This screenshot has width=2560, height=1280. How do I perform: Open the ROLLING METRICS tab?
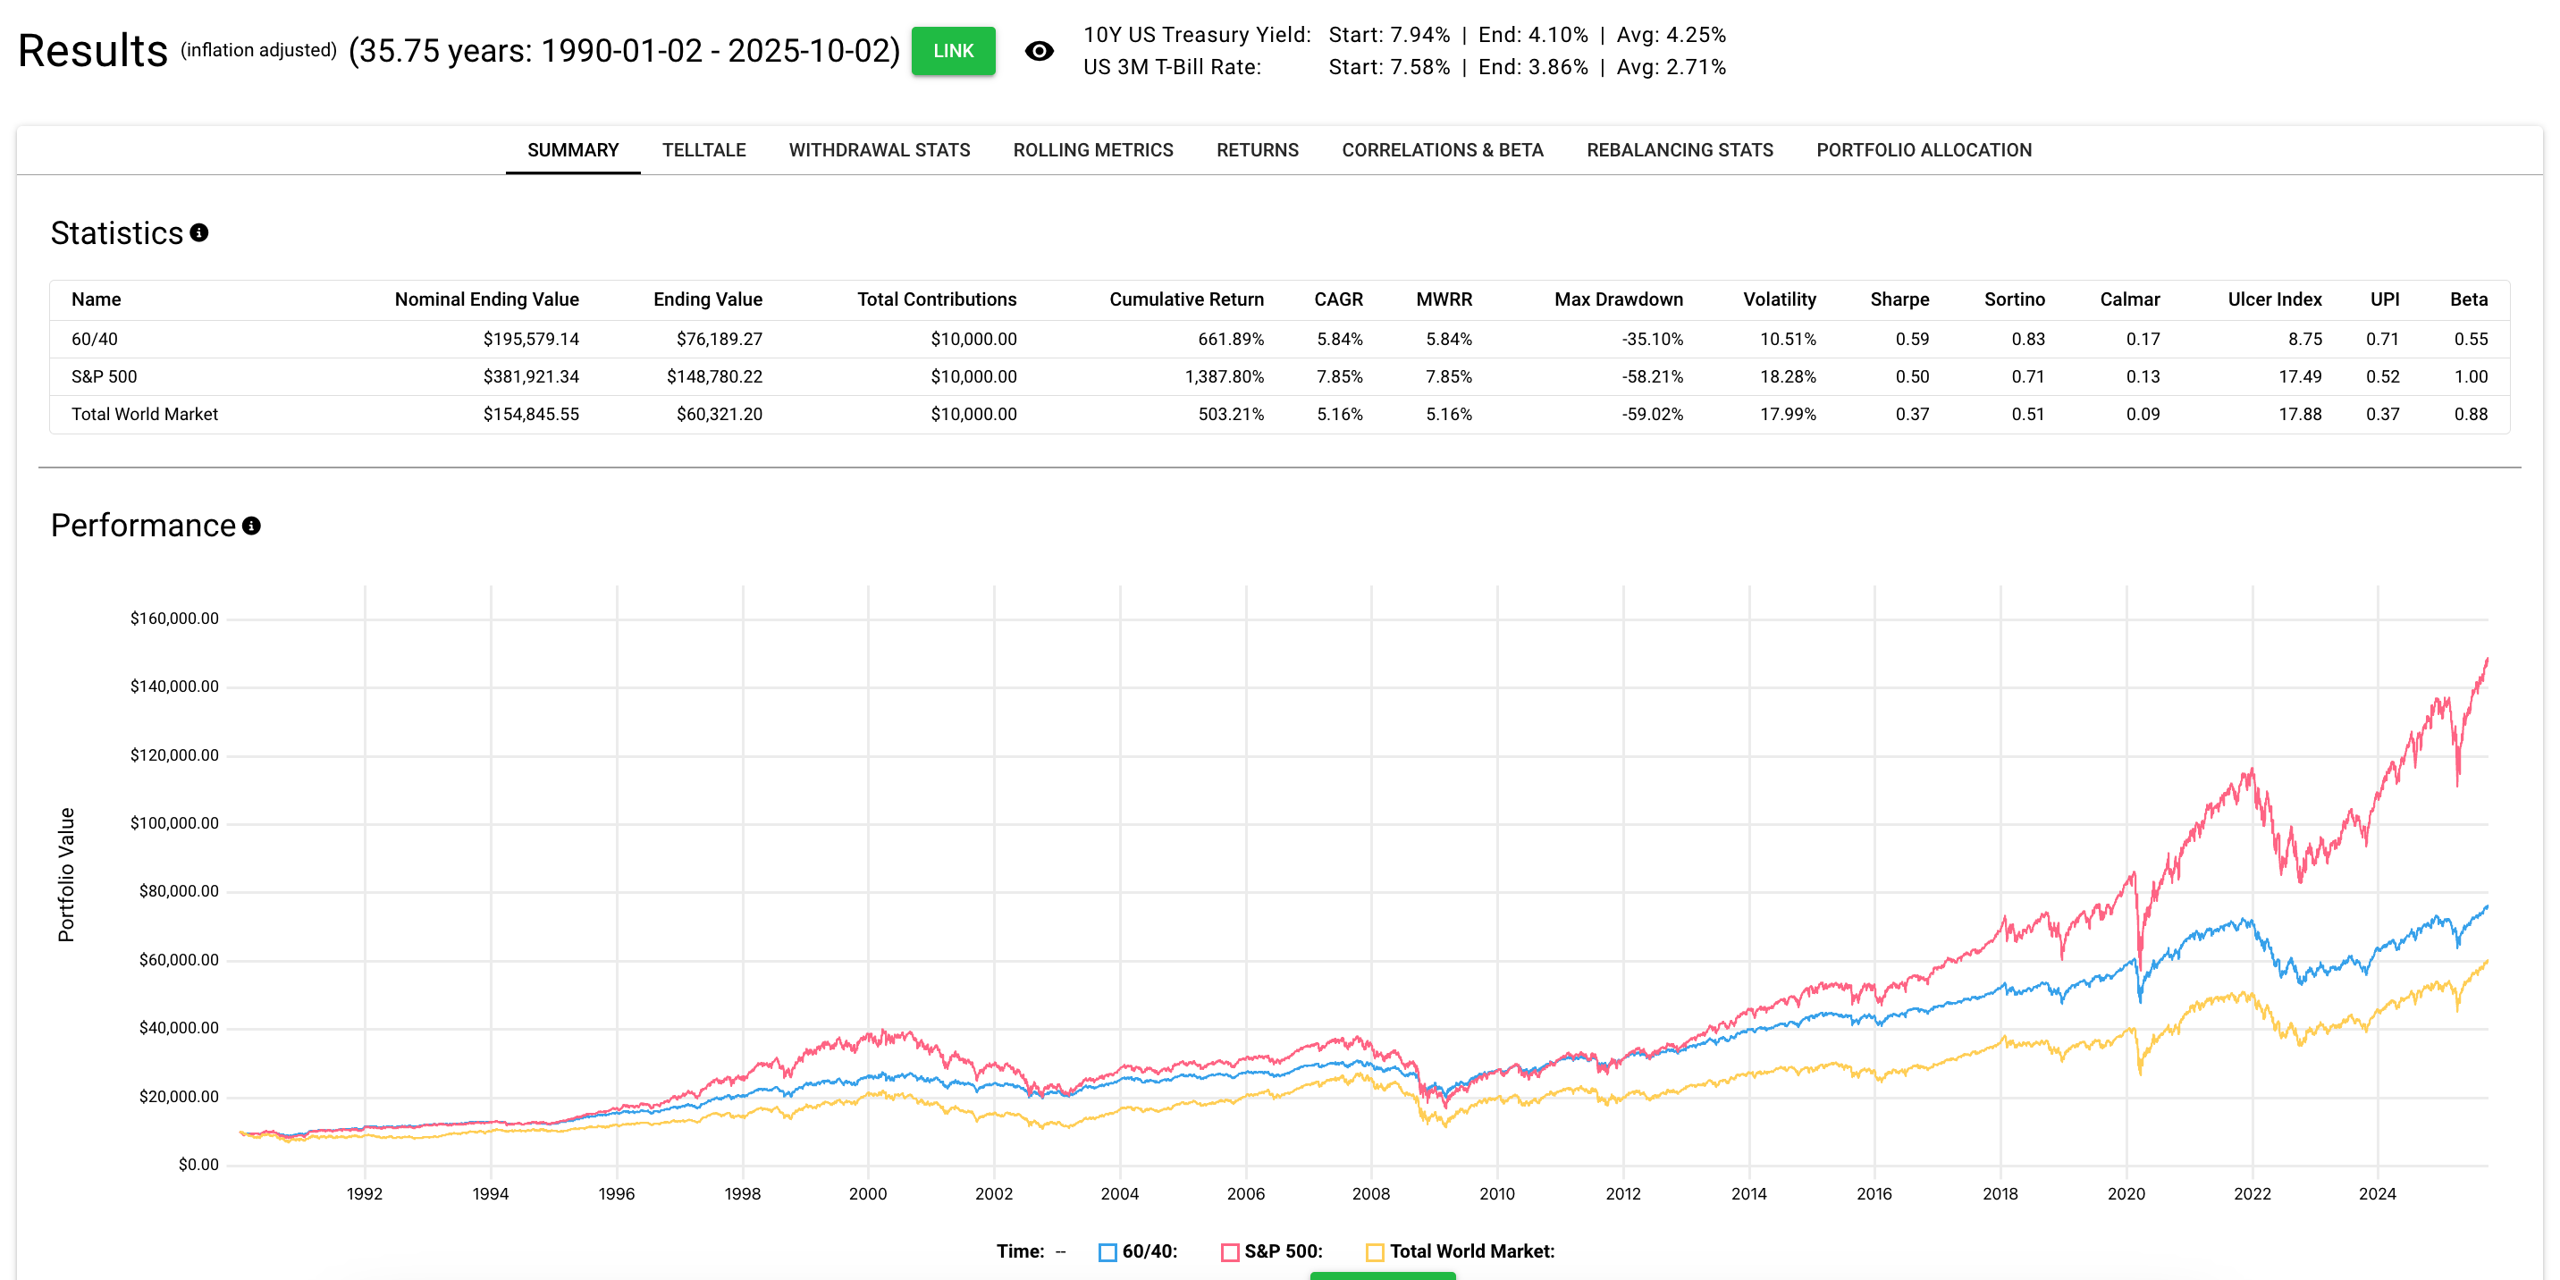(1092, 150)
